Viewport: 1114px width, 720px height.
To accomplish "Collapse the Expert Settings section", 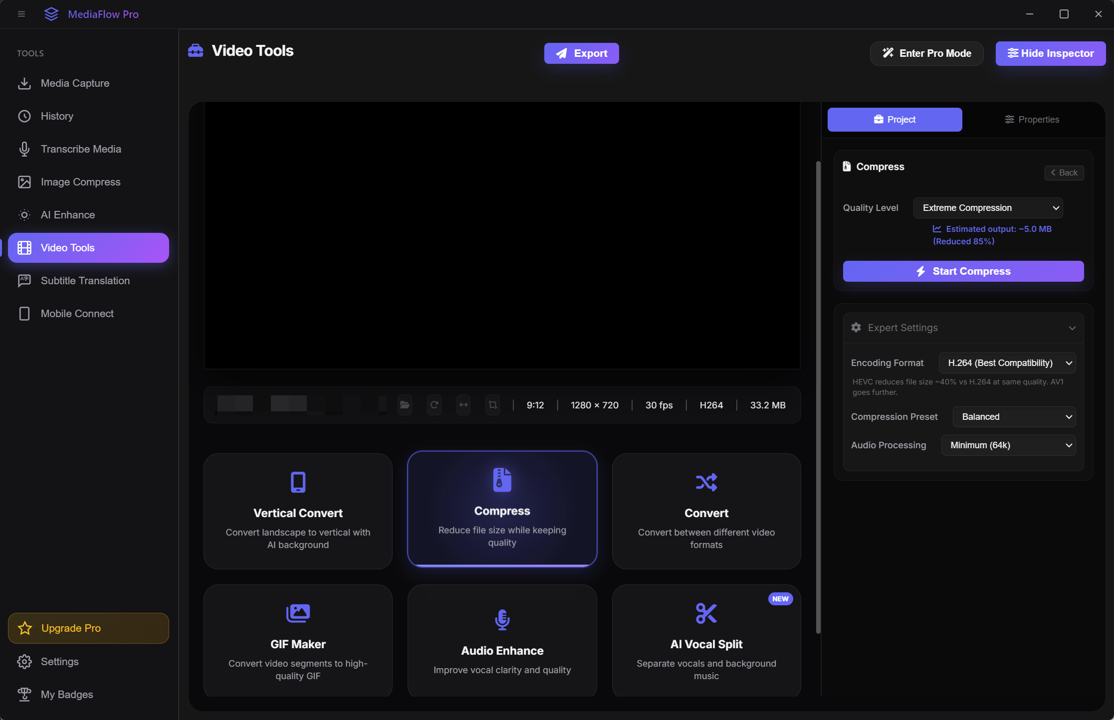I will (1073, 328).
